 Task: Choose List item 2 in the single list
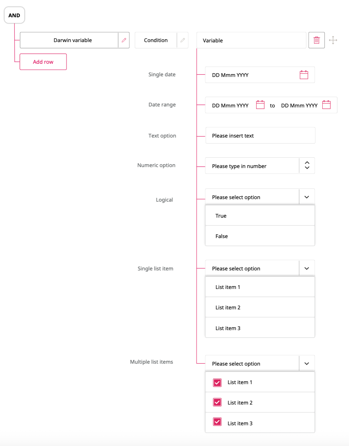pos(260,307)
